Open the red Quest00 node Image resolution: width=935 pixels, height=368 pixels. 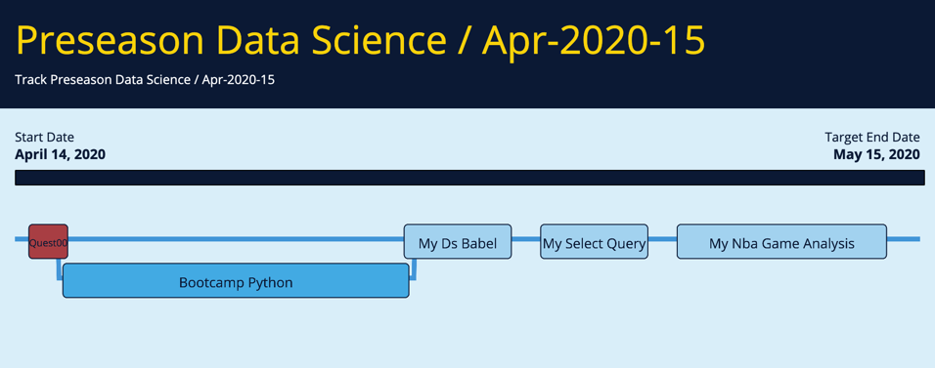click(48, 242)
